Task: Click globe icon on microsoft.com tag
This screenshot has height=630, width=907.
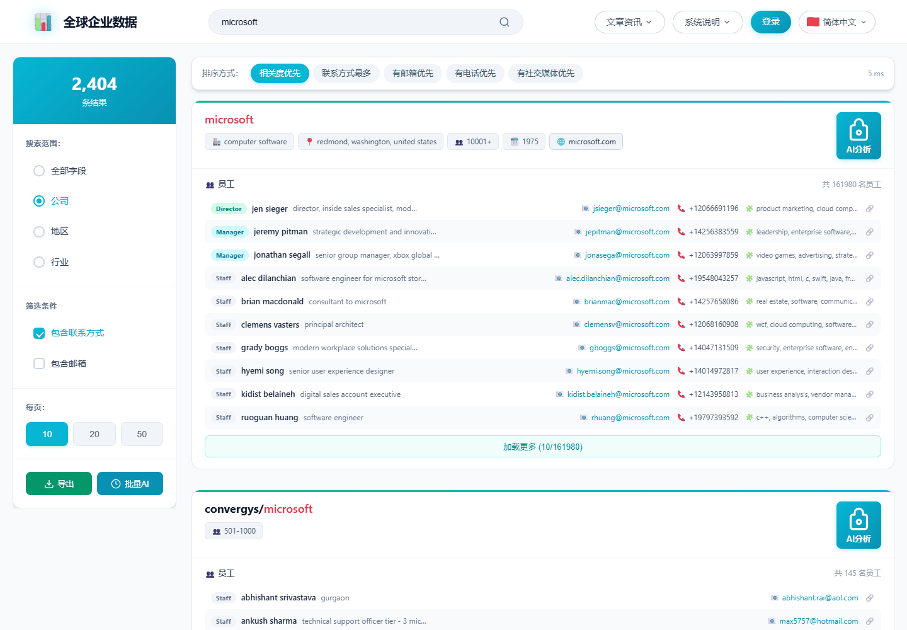Action: click(x=561, y=142)
